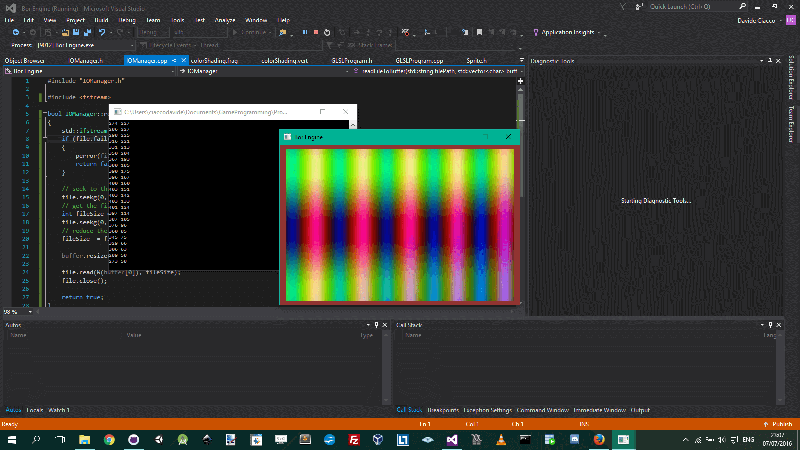This screenshot has width=800, height=450.
Task: Open Firefox from the taskbar
Action: [599, 440]
